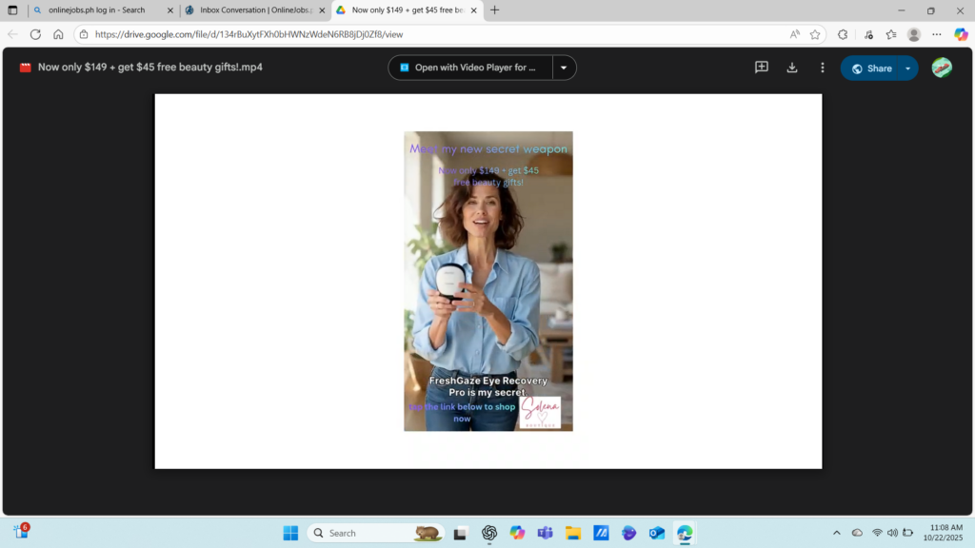The height and width of the screenshot is (548, 975).
Task: Open the browser essentials icon
Action: 868,34
